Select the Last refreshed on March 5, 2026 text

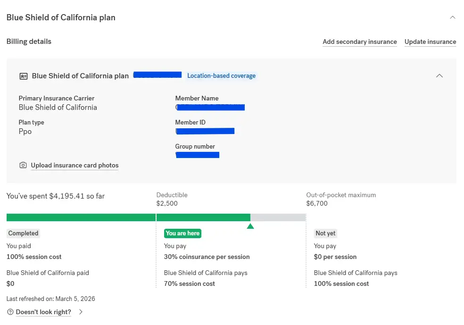coord(51,299)
